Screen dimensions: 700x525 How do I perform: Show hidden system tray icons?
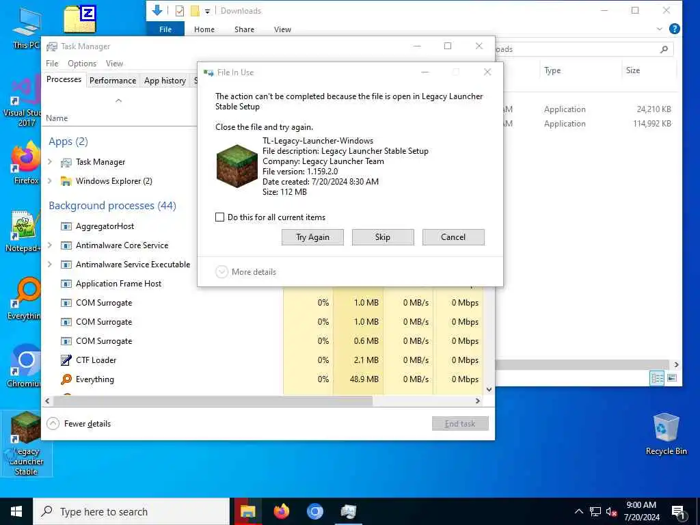578,511
